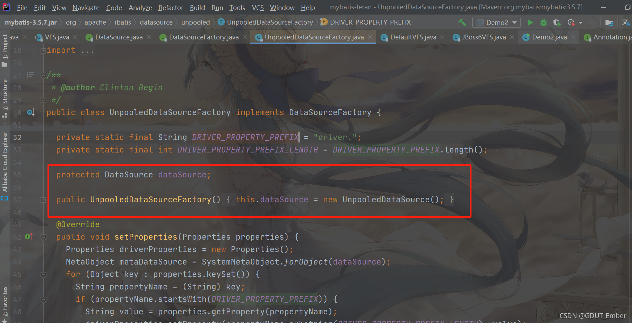Screen dimensions: 632x323
Task: Close the DataSourceFactory.java tab
Action: tap(245, 37)
